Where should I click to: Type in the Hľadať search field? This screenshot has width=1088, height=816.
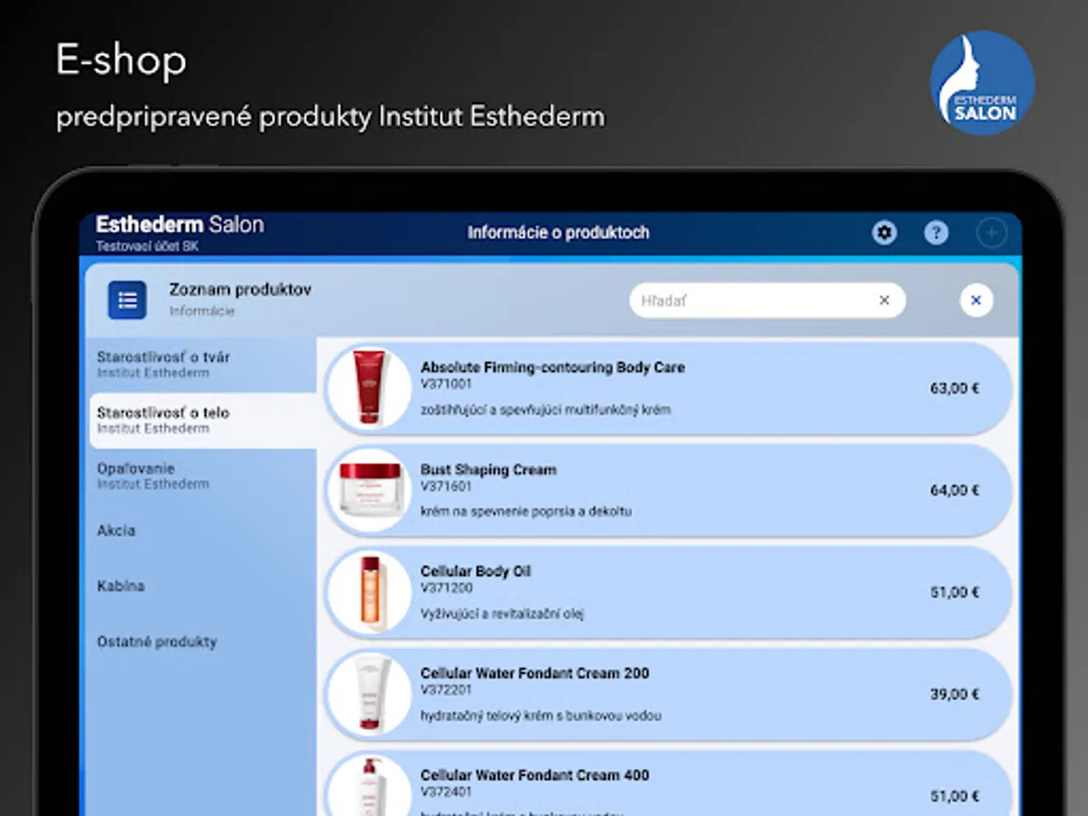click(x=753, y=300)
